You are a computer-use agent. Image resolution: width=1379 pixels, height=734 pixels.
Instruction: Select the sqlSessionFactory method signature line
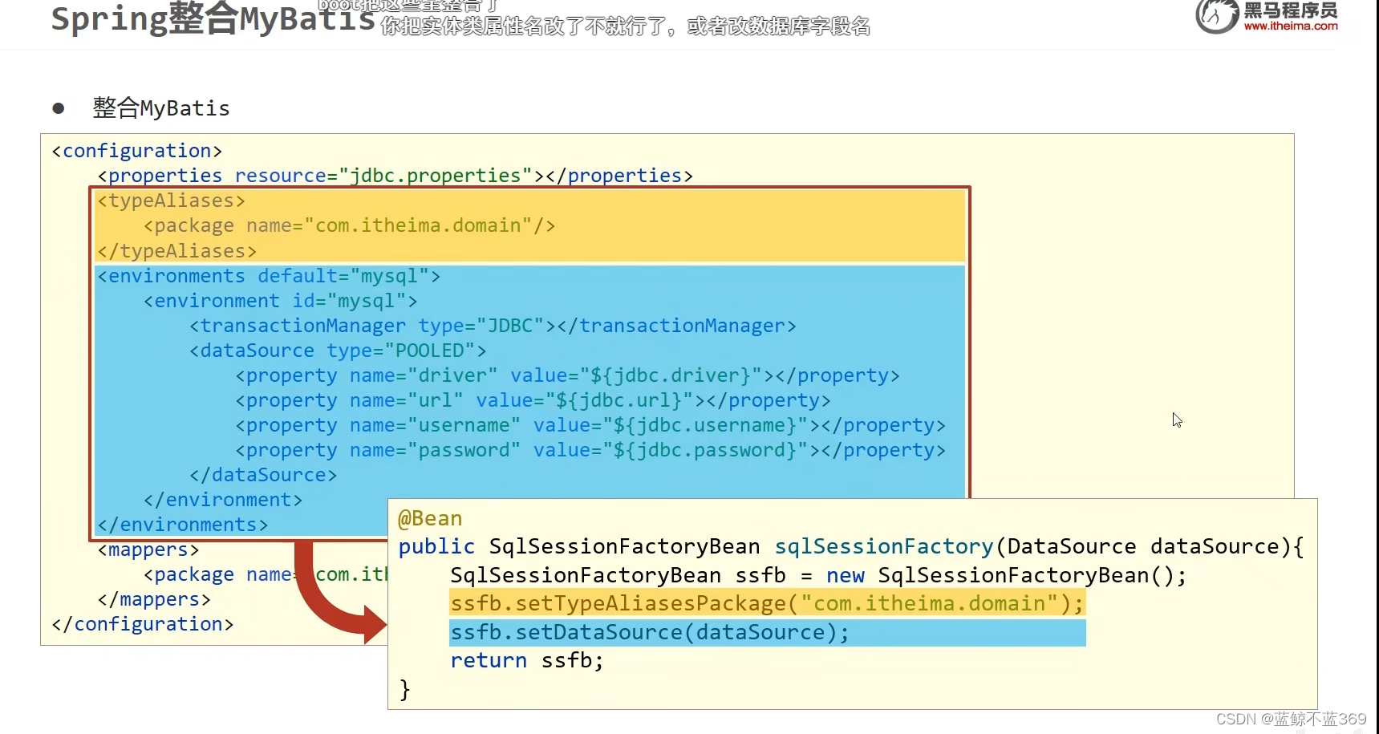(x=851, y=547)
